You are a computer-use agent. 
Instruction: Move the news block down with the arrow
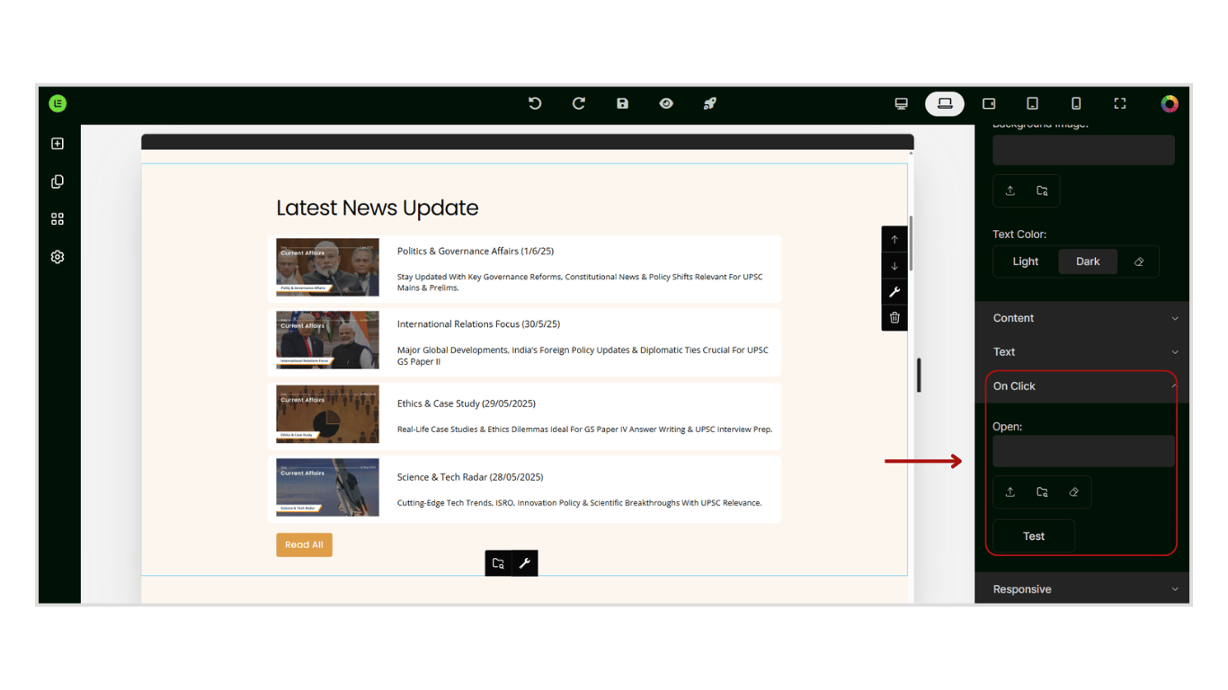pos(894,266)
